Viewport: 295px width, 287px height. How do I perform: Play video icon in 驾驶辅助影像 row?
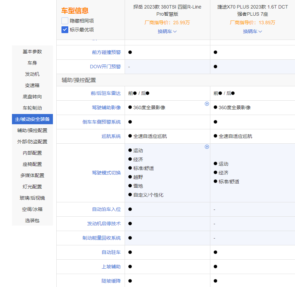point(207,104)
